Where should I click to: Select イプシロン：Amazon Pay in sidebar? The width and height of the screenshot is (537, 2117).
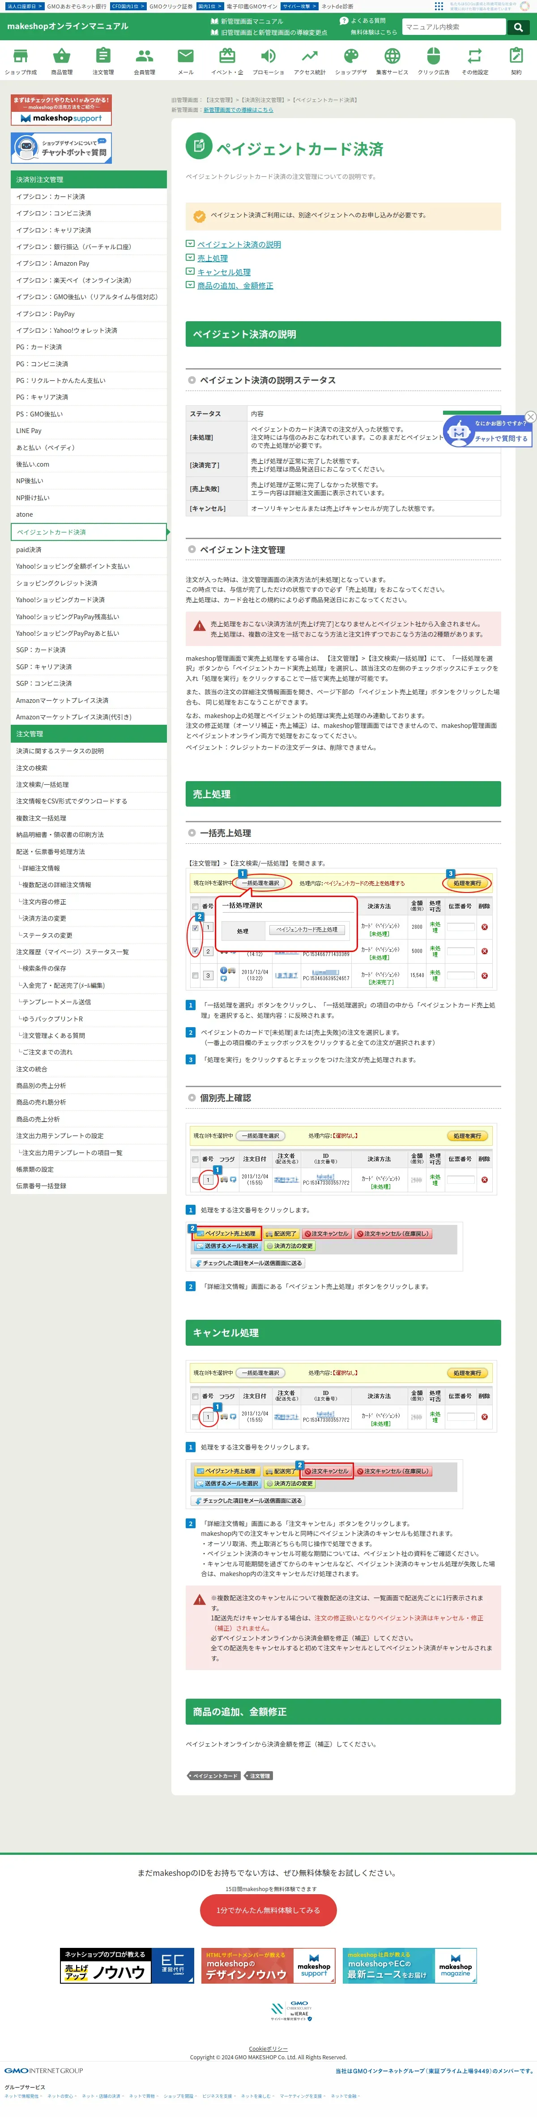(x=89, y=264)
